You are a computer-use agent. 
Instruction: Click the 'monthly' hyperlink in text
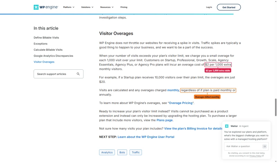click(173, 90)
